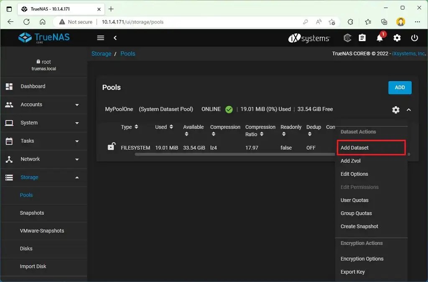Open the notifications bell

tap(380, 38)
